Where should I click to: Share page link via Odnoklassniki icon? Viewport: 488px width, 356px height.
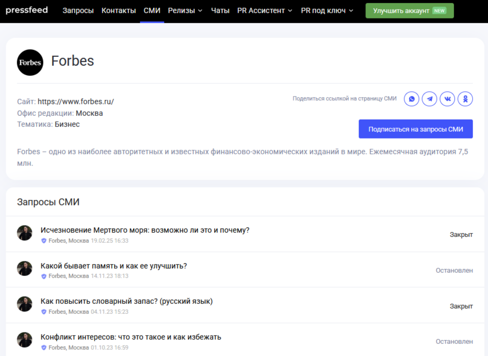[465, 99]
